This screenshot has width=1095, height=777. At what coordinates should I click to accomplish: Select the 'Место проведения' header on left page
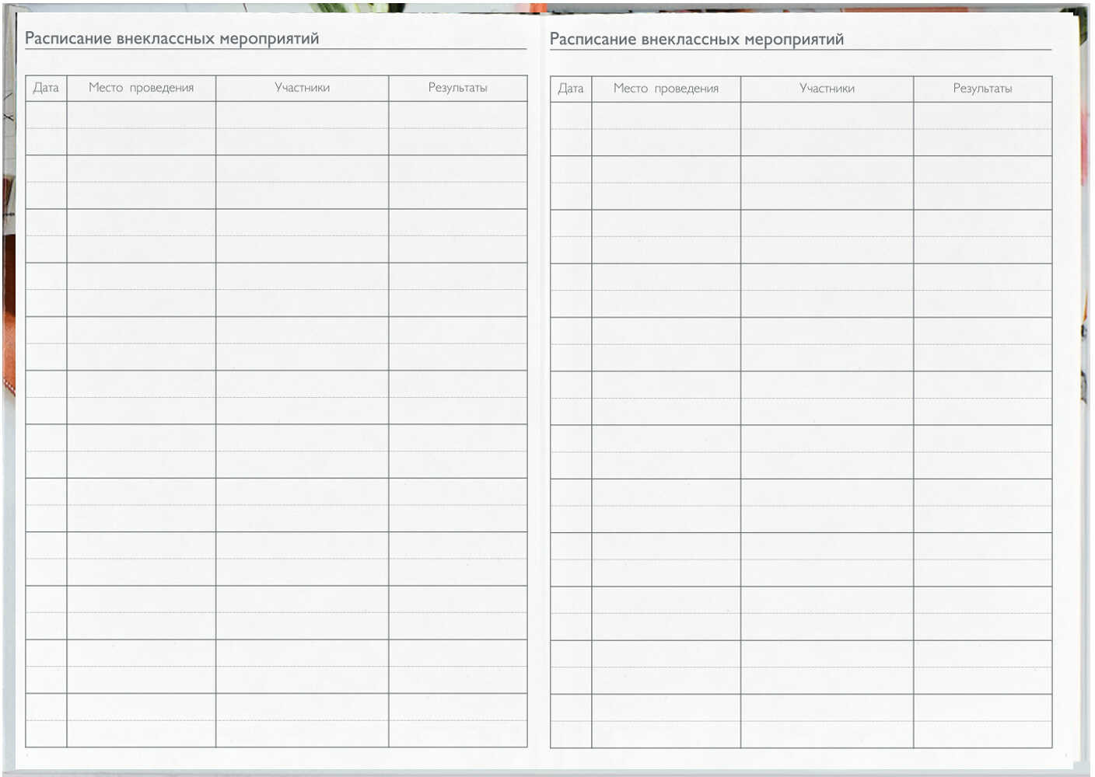141,88
